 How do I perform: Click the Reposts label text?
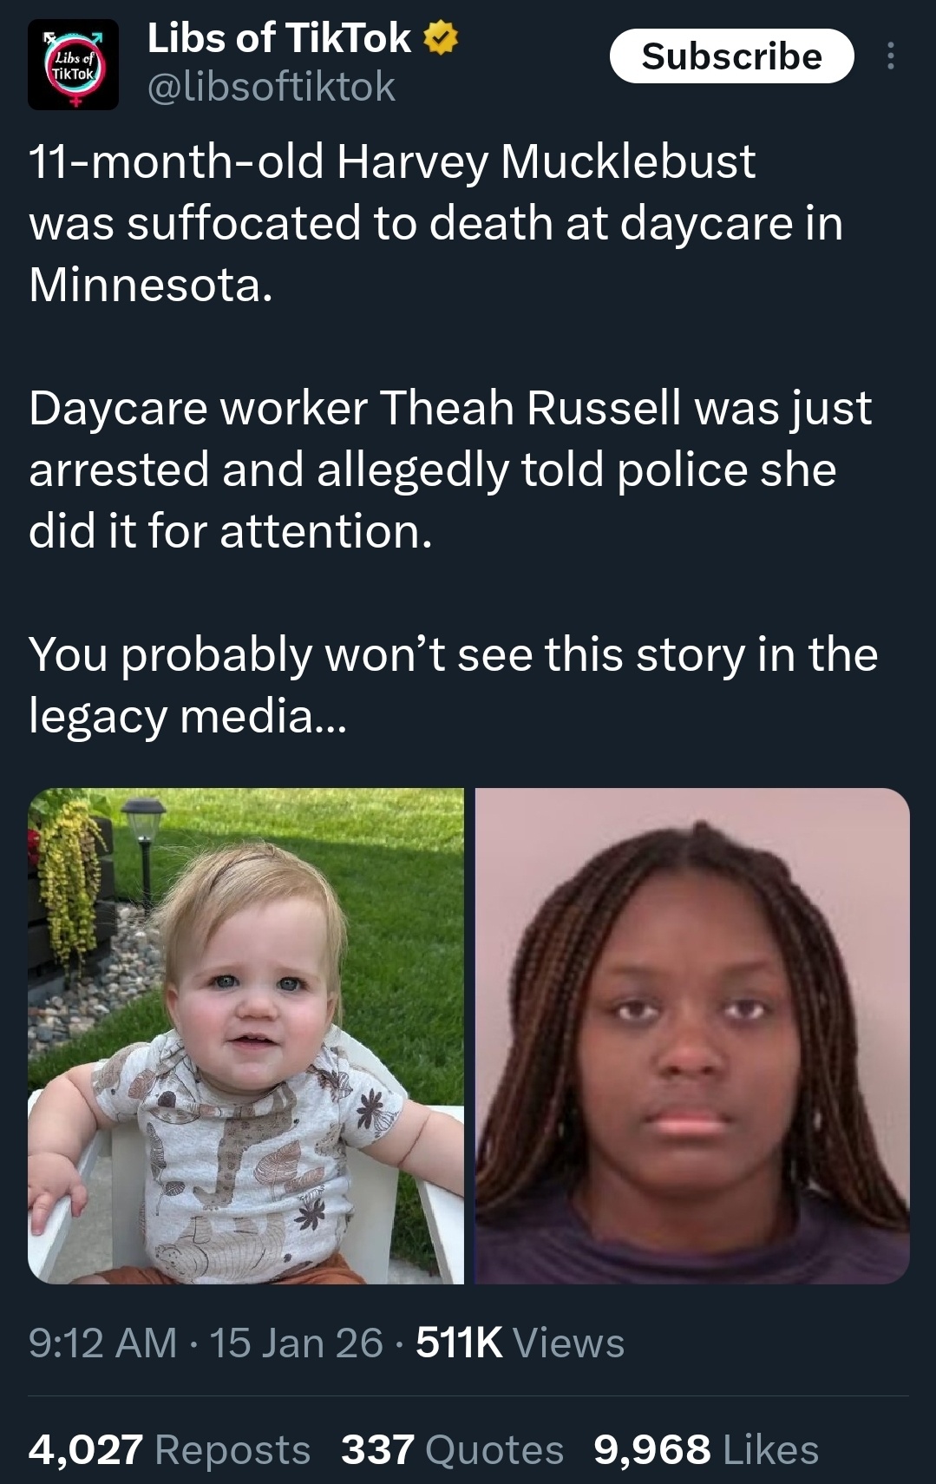click(x=232, y=1449)
